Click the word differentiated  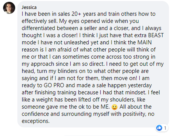click(39, 28)
